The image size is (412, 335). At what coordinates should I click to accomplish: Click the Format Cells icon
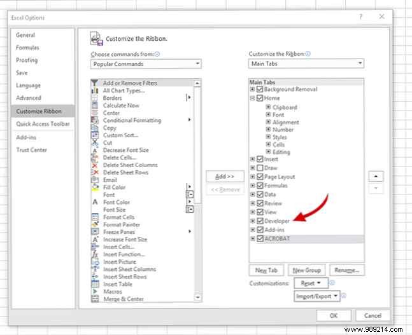(95, 217)
